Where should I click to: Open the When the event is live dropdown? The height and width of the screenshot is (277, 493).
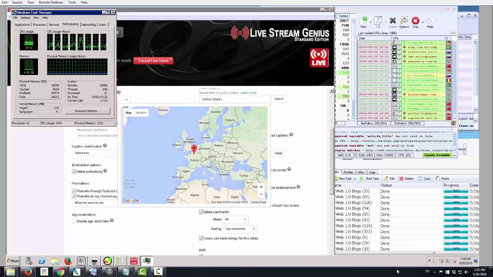point(95,203)
